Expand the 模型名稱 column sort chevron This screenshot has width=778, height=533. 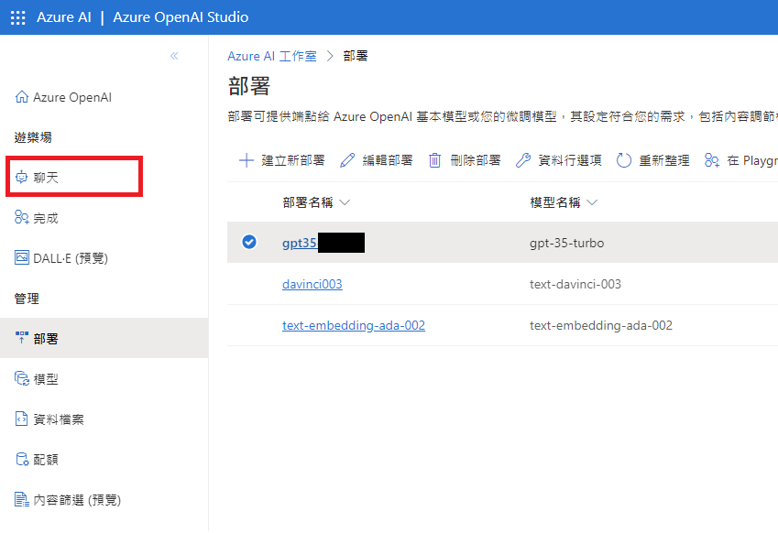click(x=592, y=202)
